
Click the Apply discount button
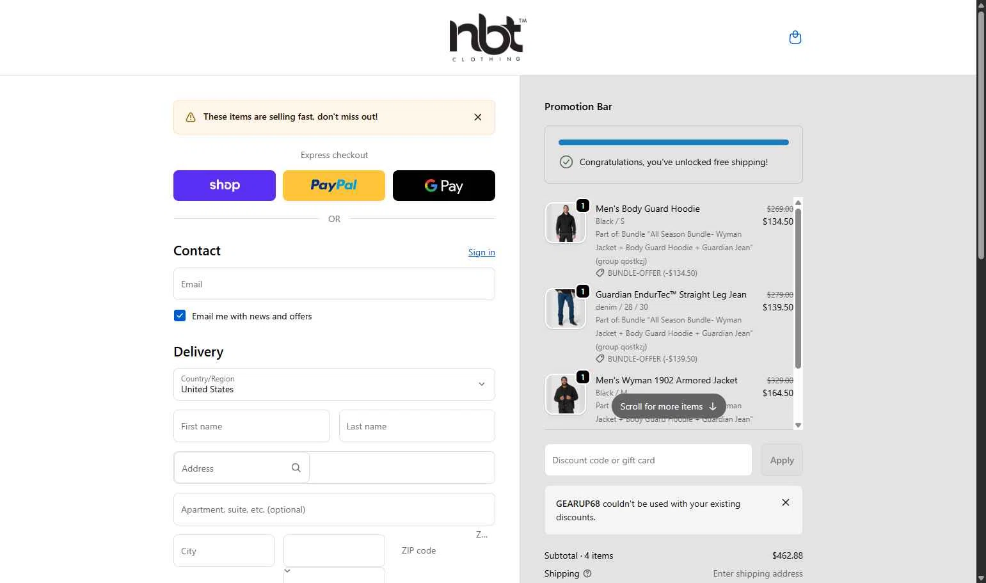(782, 460)
